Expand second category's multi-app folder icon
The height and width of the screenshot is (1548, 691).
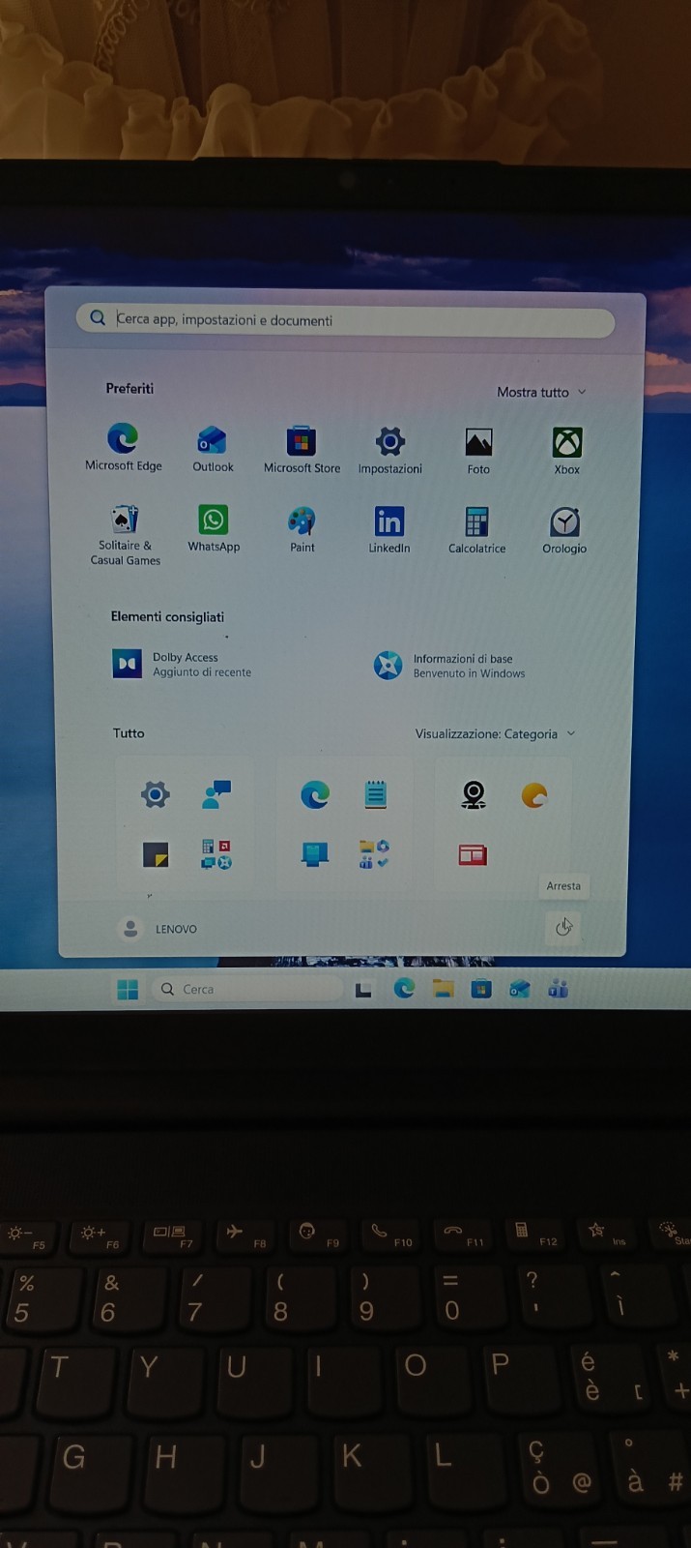[x=374, y=853]
